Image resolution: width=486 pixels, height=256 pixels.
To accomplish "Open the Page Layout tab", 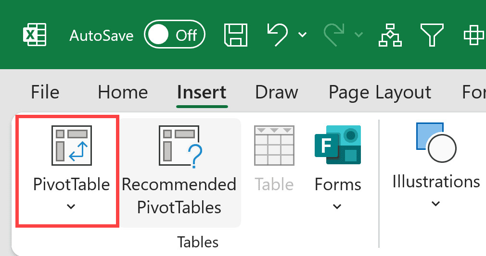I will [x=380, y=92].
